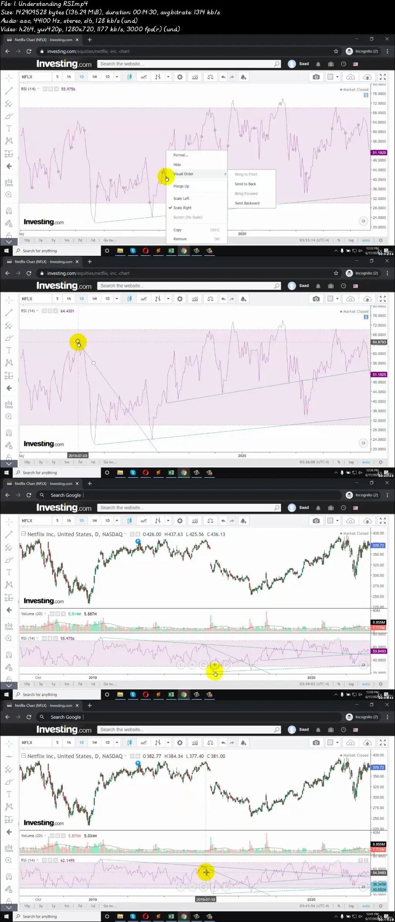Screen dimensions: 395x922
Task: Hide RSI indicator next to 64.4301 value
Action: 44,311
